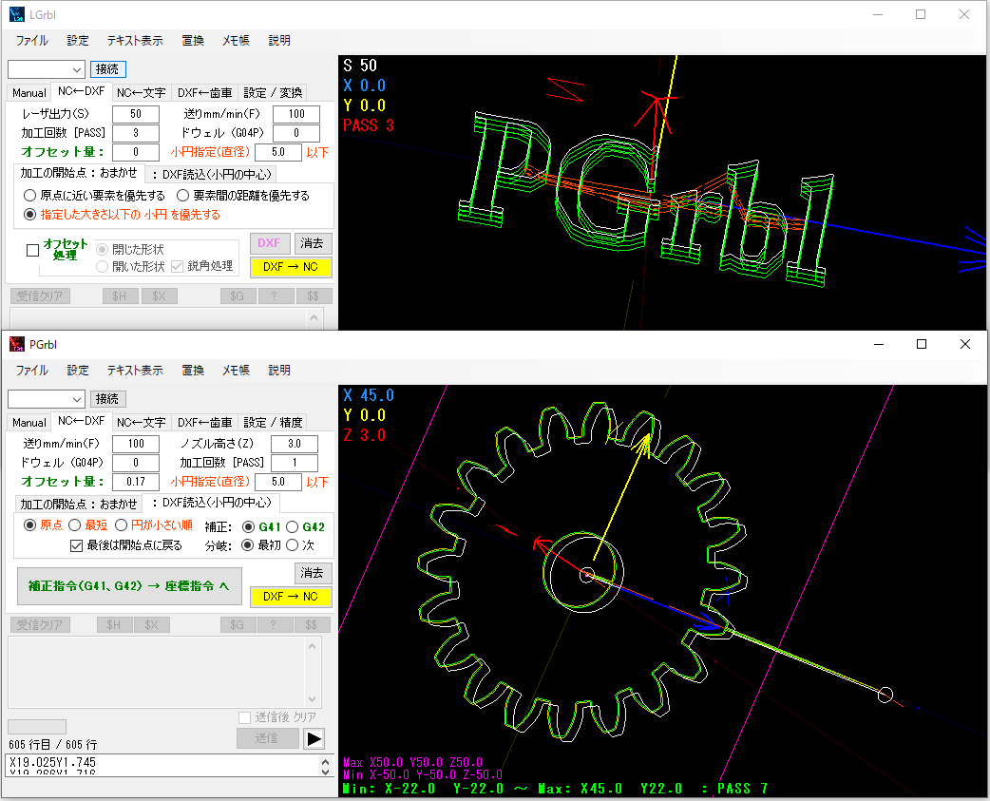Switch to 設定/精度 tab in PGrbl
Image resolution: width=990 pixels, height=801 pixels.
(x=273, y=422)
